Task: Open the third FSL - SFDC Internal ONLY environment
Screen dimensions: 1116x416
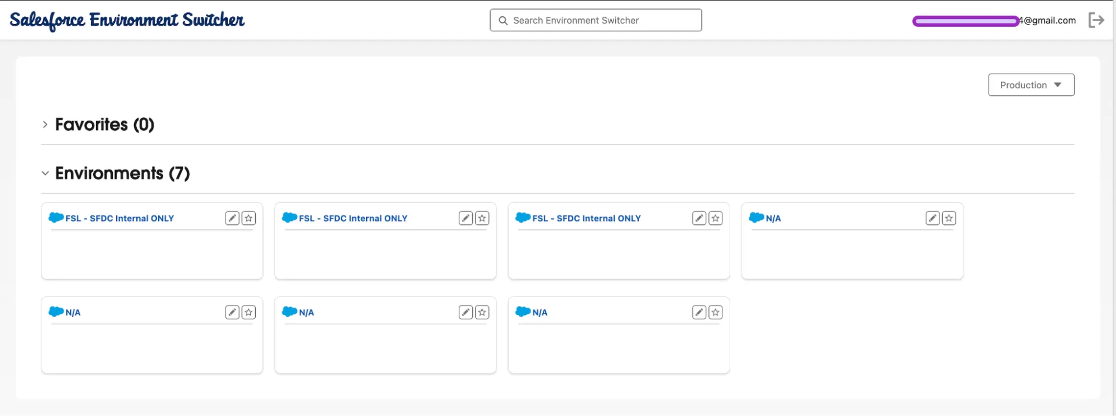Action: pyautogui.click(x=586, y=218)
